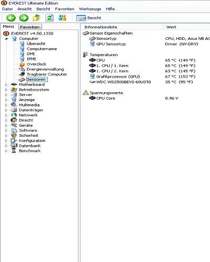Image resolution: width=210 pixels, height=262 pixels.
Task: Click the Sicherheit shield icon
Action: pyautogui.click(x=14, y=136)
